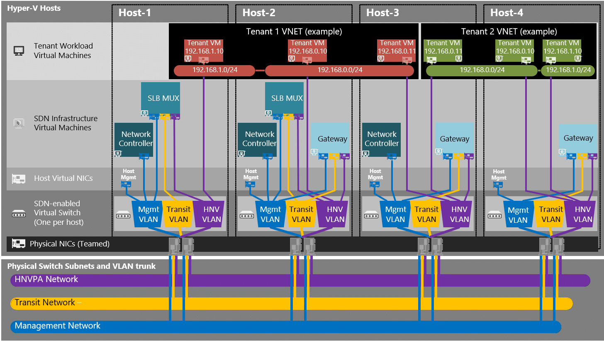Click the Host-3 Mgmt VLAN block
604x341 pixels.
click(x=395, y=214)
